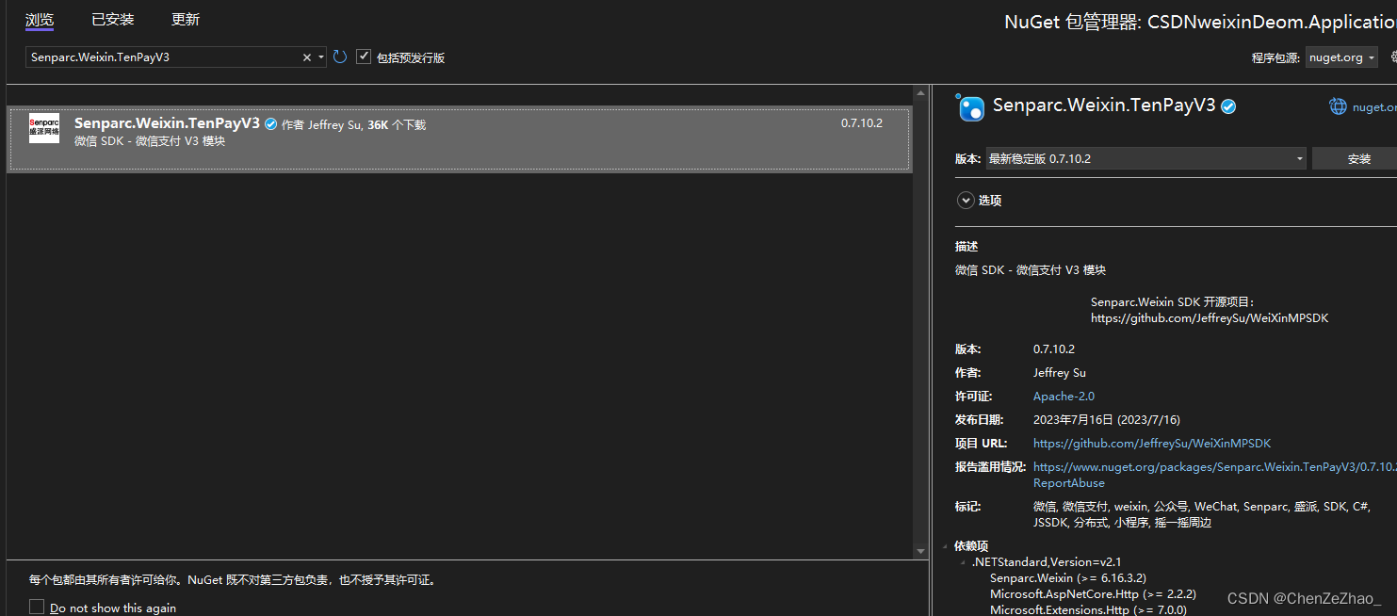Click into the package search input field
Viewport: 1397px width, 616px height.
pyautogui.click(x=165, y=57)
